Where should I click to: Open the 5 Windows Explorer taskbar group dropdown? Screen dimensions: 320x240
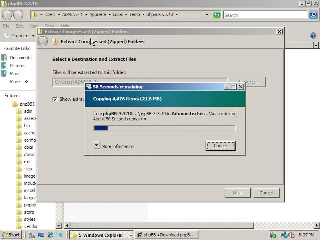[131, 235]
